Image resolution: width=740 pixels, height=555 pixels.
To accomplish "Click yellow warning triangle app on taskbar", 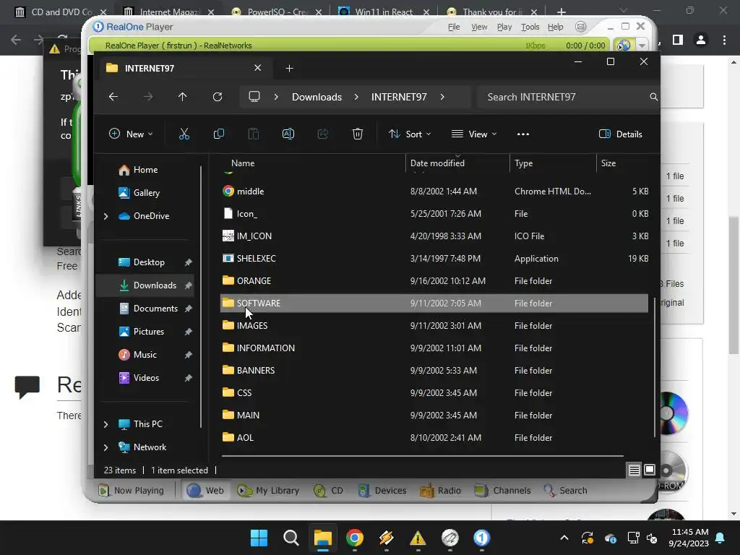I will click(x=418, y=538).
